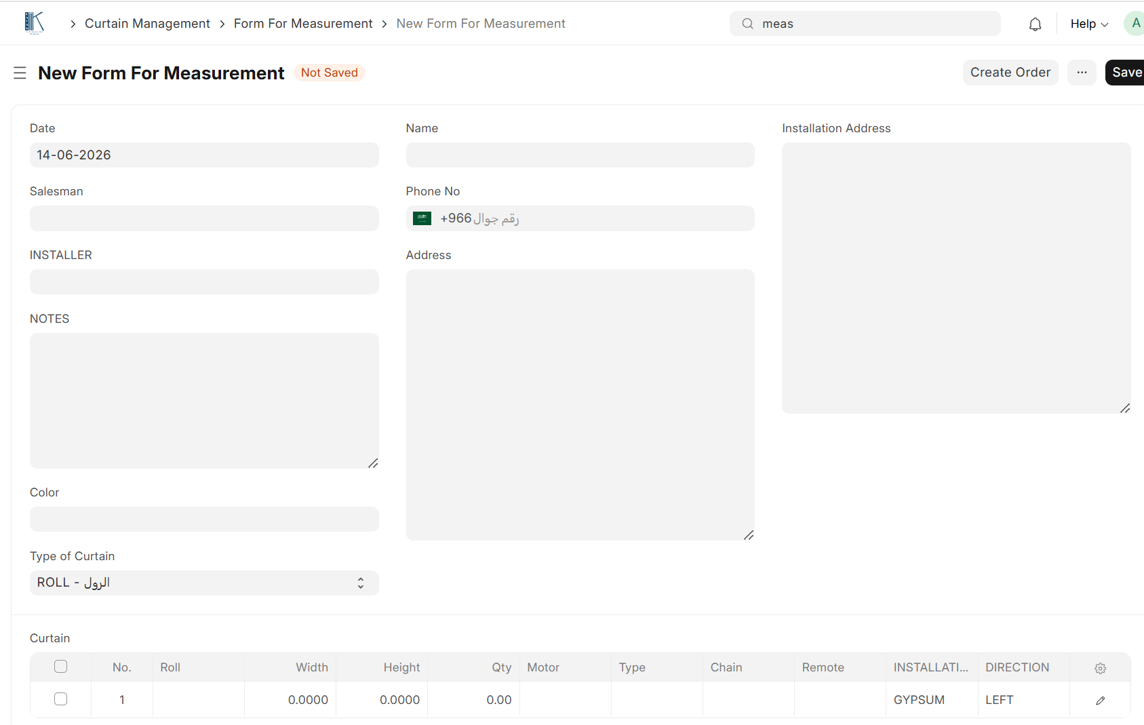The width and height of the screenshot is (1144, 725).
Task: Grab the NOTES textarea resize handle
Action: pos(373,463)
